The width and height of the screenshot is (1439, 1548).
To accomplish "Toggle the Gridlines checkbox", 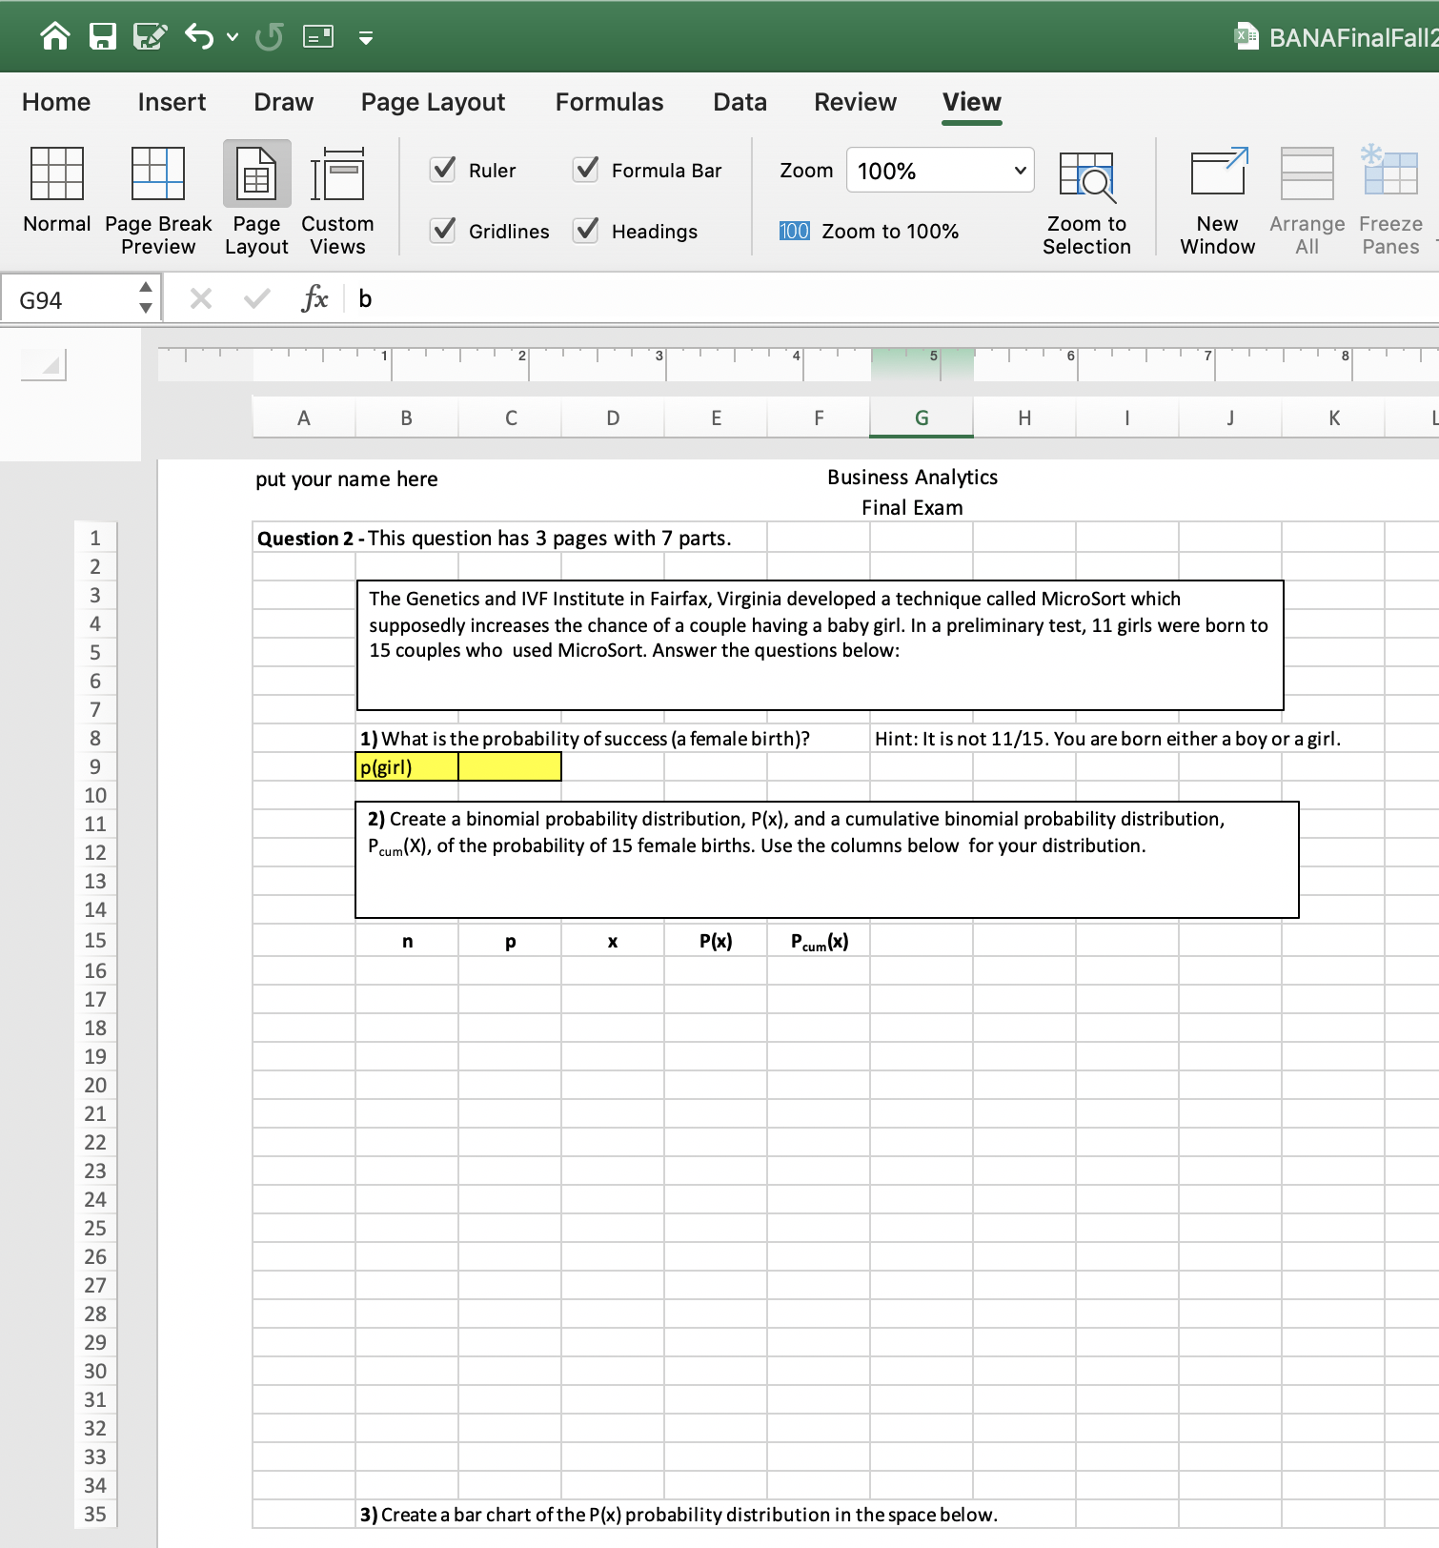I will [443, 230].
